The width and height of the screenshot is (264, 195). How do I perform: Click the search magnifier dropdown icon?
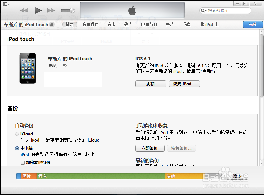[x=204, y=11]
